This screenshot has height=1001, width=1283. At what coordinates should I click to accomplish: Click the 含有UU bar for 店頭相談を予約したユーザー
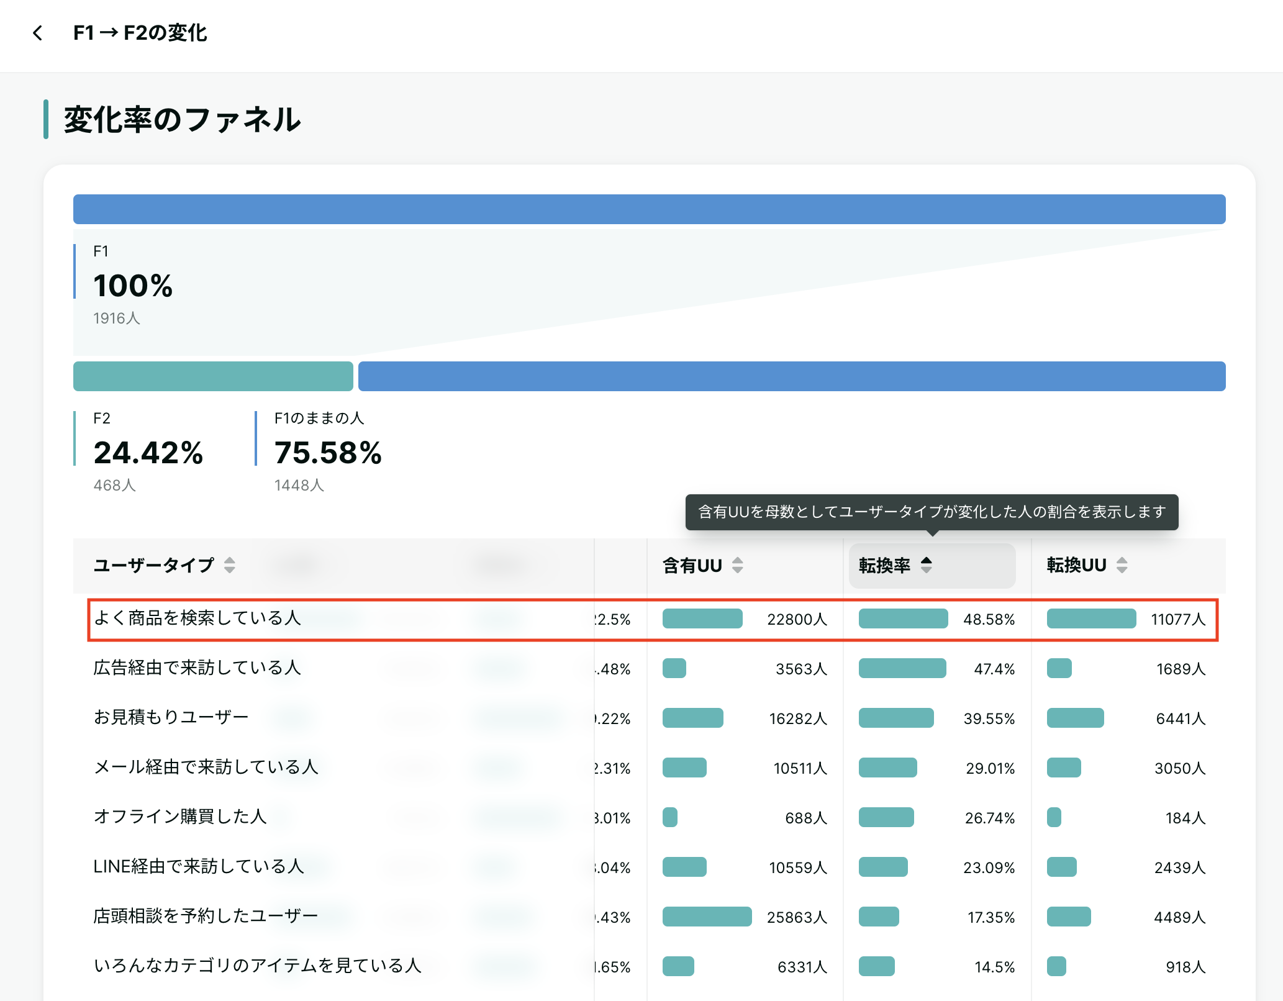click(x=707, y=917)
